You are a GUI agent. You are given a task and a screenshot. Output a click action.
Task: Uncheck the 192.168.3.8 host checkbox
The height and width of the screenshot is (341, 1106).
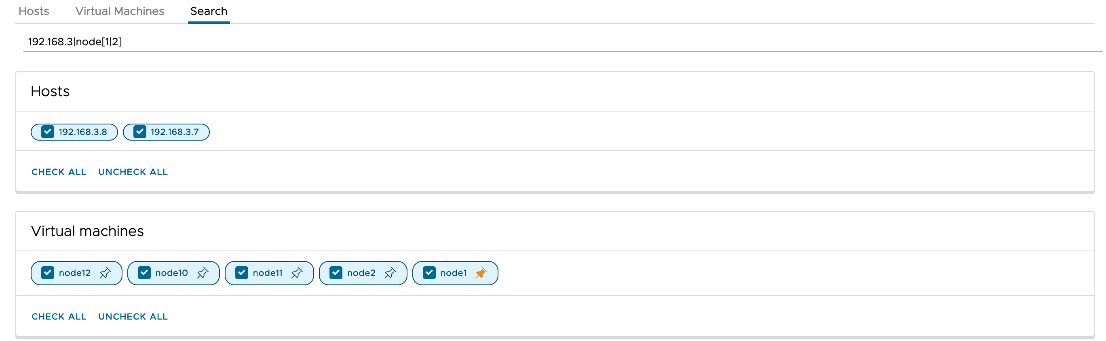coord(48,132)
